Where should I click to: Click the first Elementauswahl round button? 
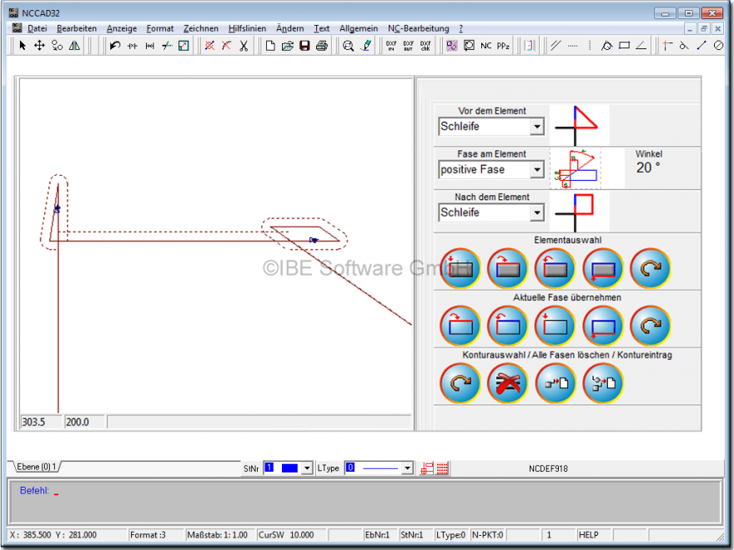pos(460,268)
